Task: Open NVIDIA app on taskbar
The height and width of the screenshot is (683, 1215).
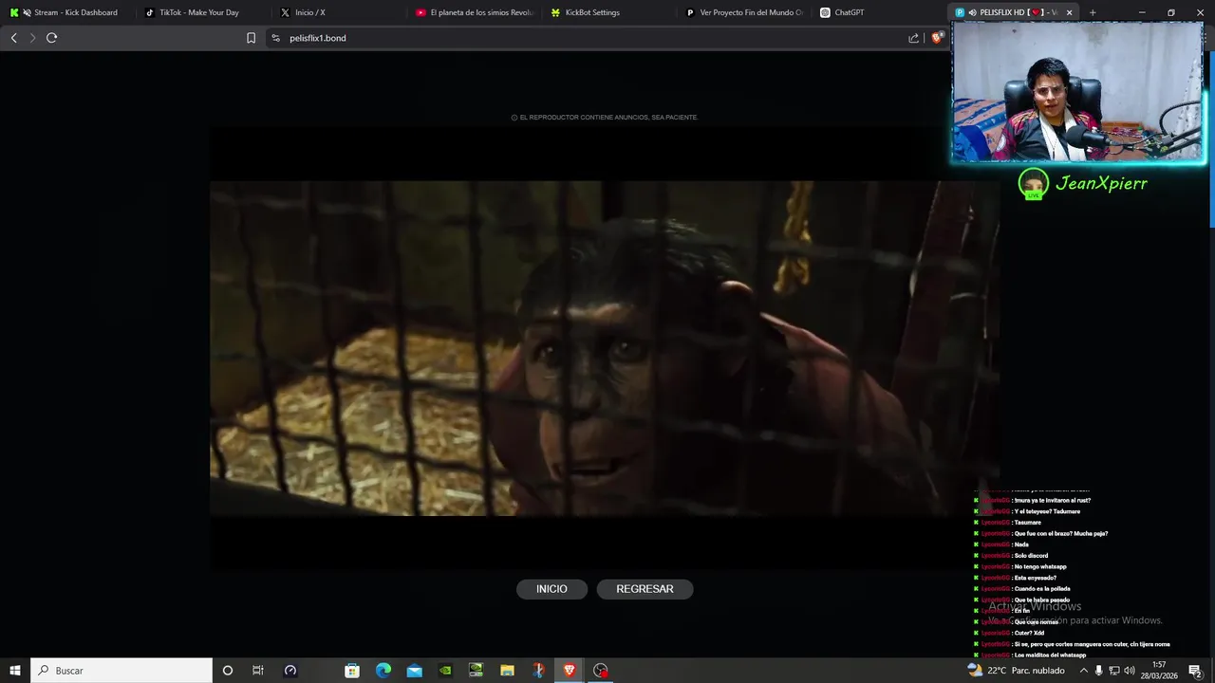Action: pos(445,671)
